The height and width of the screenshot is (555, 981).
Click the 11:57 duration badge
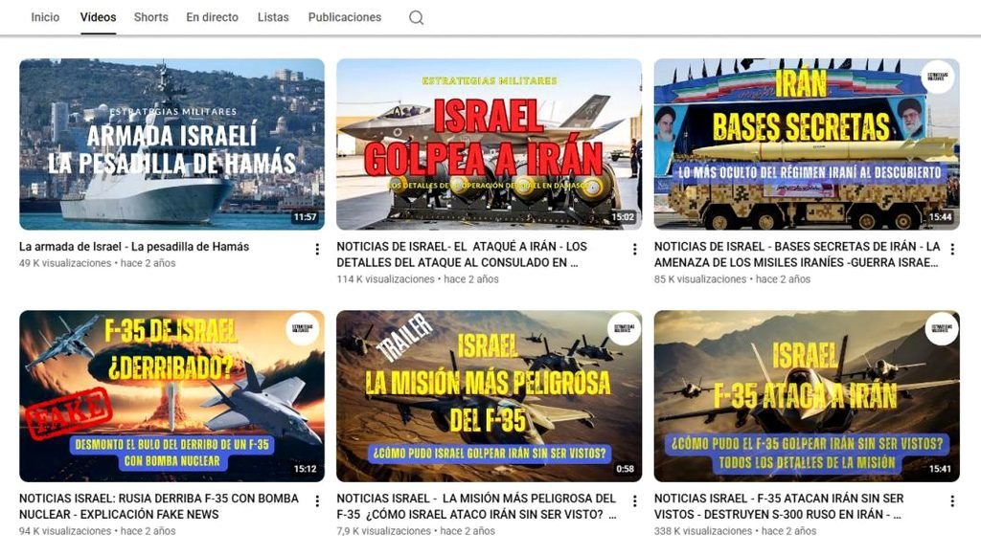(305, 217)
